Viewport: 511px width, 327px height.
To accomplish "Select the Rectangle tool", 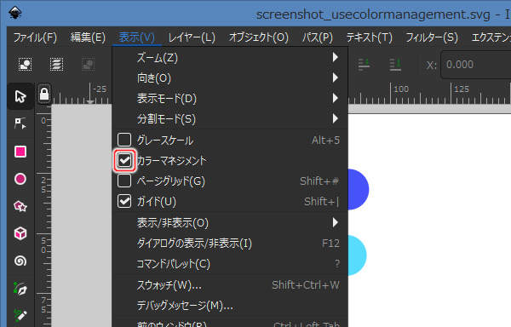I will coord(20,152).
